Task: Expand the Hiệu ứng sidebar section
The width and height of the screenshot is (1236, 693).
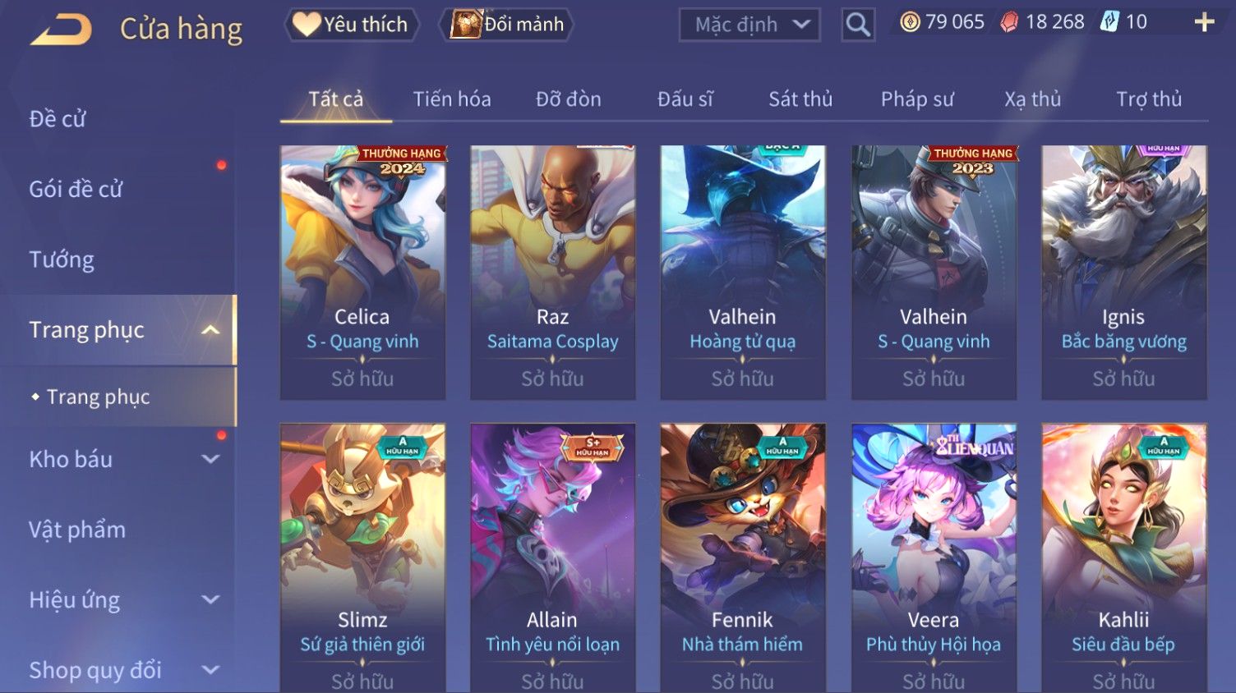Action: pos(210,600)
